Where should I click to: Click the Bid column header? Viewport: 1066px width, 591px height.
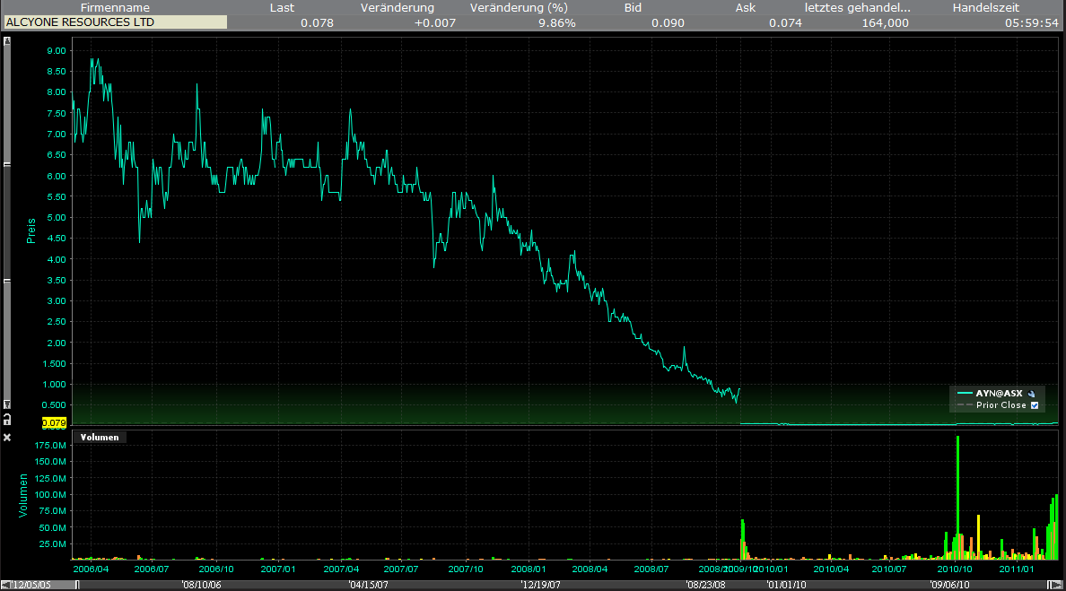(x=633, y=7)
